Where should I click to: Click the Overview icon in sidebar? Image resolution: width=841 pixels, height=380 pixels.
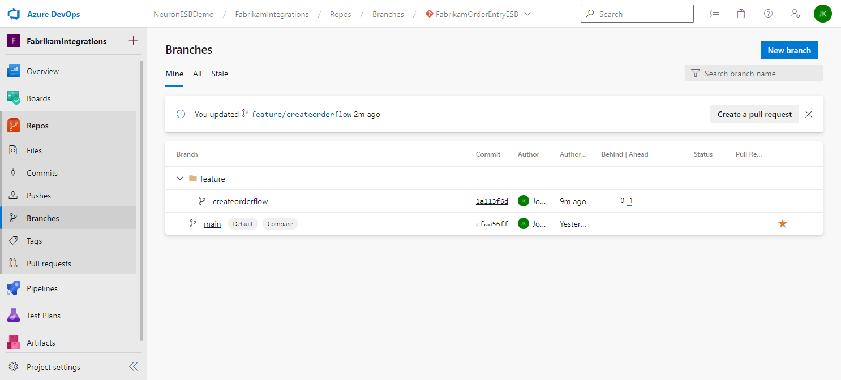coord(14,71)
